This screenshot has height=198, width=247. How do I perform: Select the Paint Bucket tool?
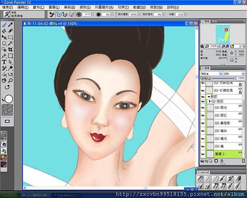pyautogui.click(x=4, y=31)
